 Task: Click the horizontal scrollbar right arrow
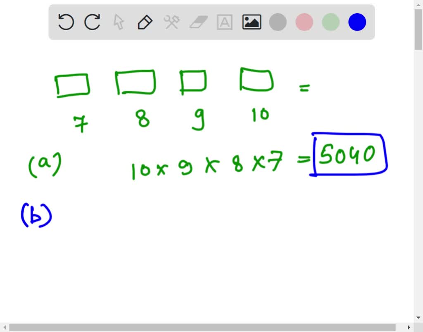point(409,327)
